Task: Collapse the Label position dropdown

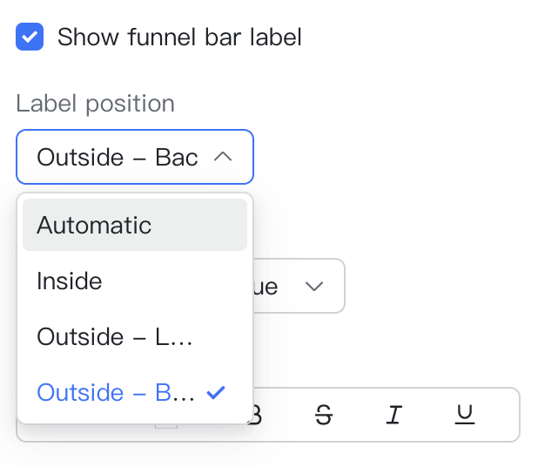Action: 135,157
